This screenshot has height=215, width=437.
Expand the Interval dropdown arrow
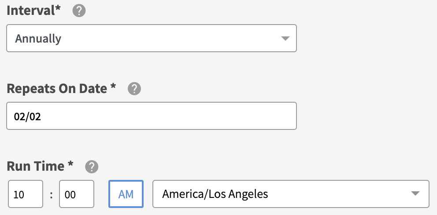coord(285,39)
